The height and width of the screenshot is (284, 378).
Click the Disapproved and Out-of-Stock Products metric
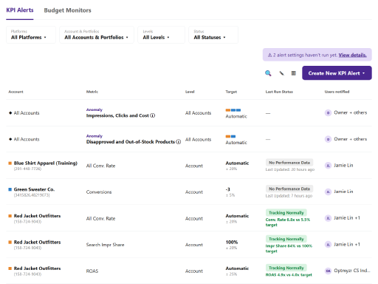131,142
